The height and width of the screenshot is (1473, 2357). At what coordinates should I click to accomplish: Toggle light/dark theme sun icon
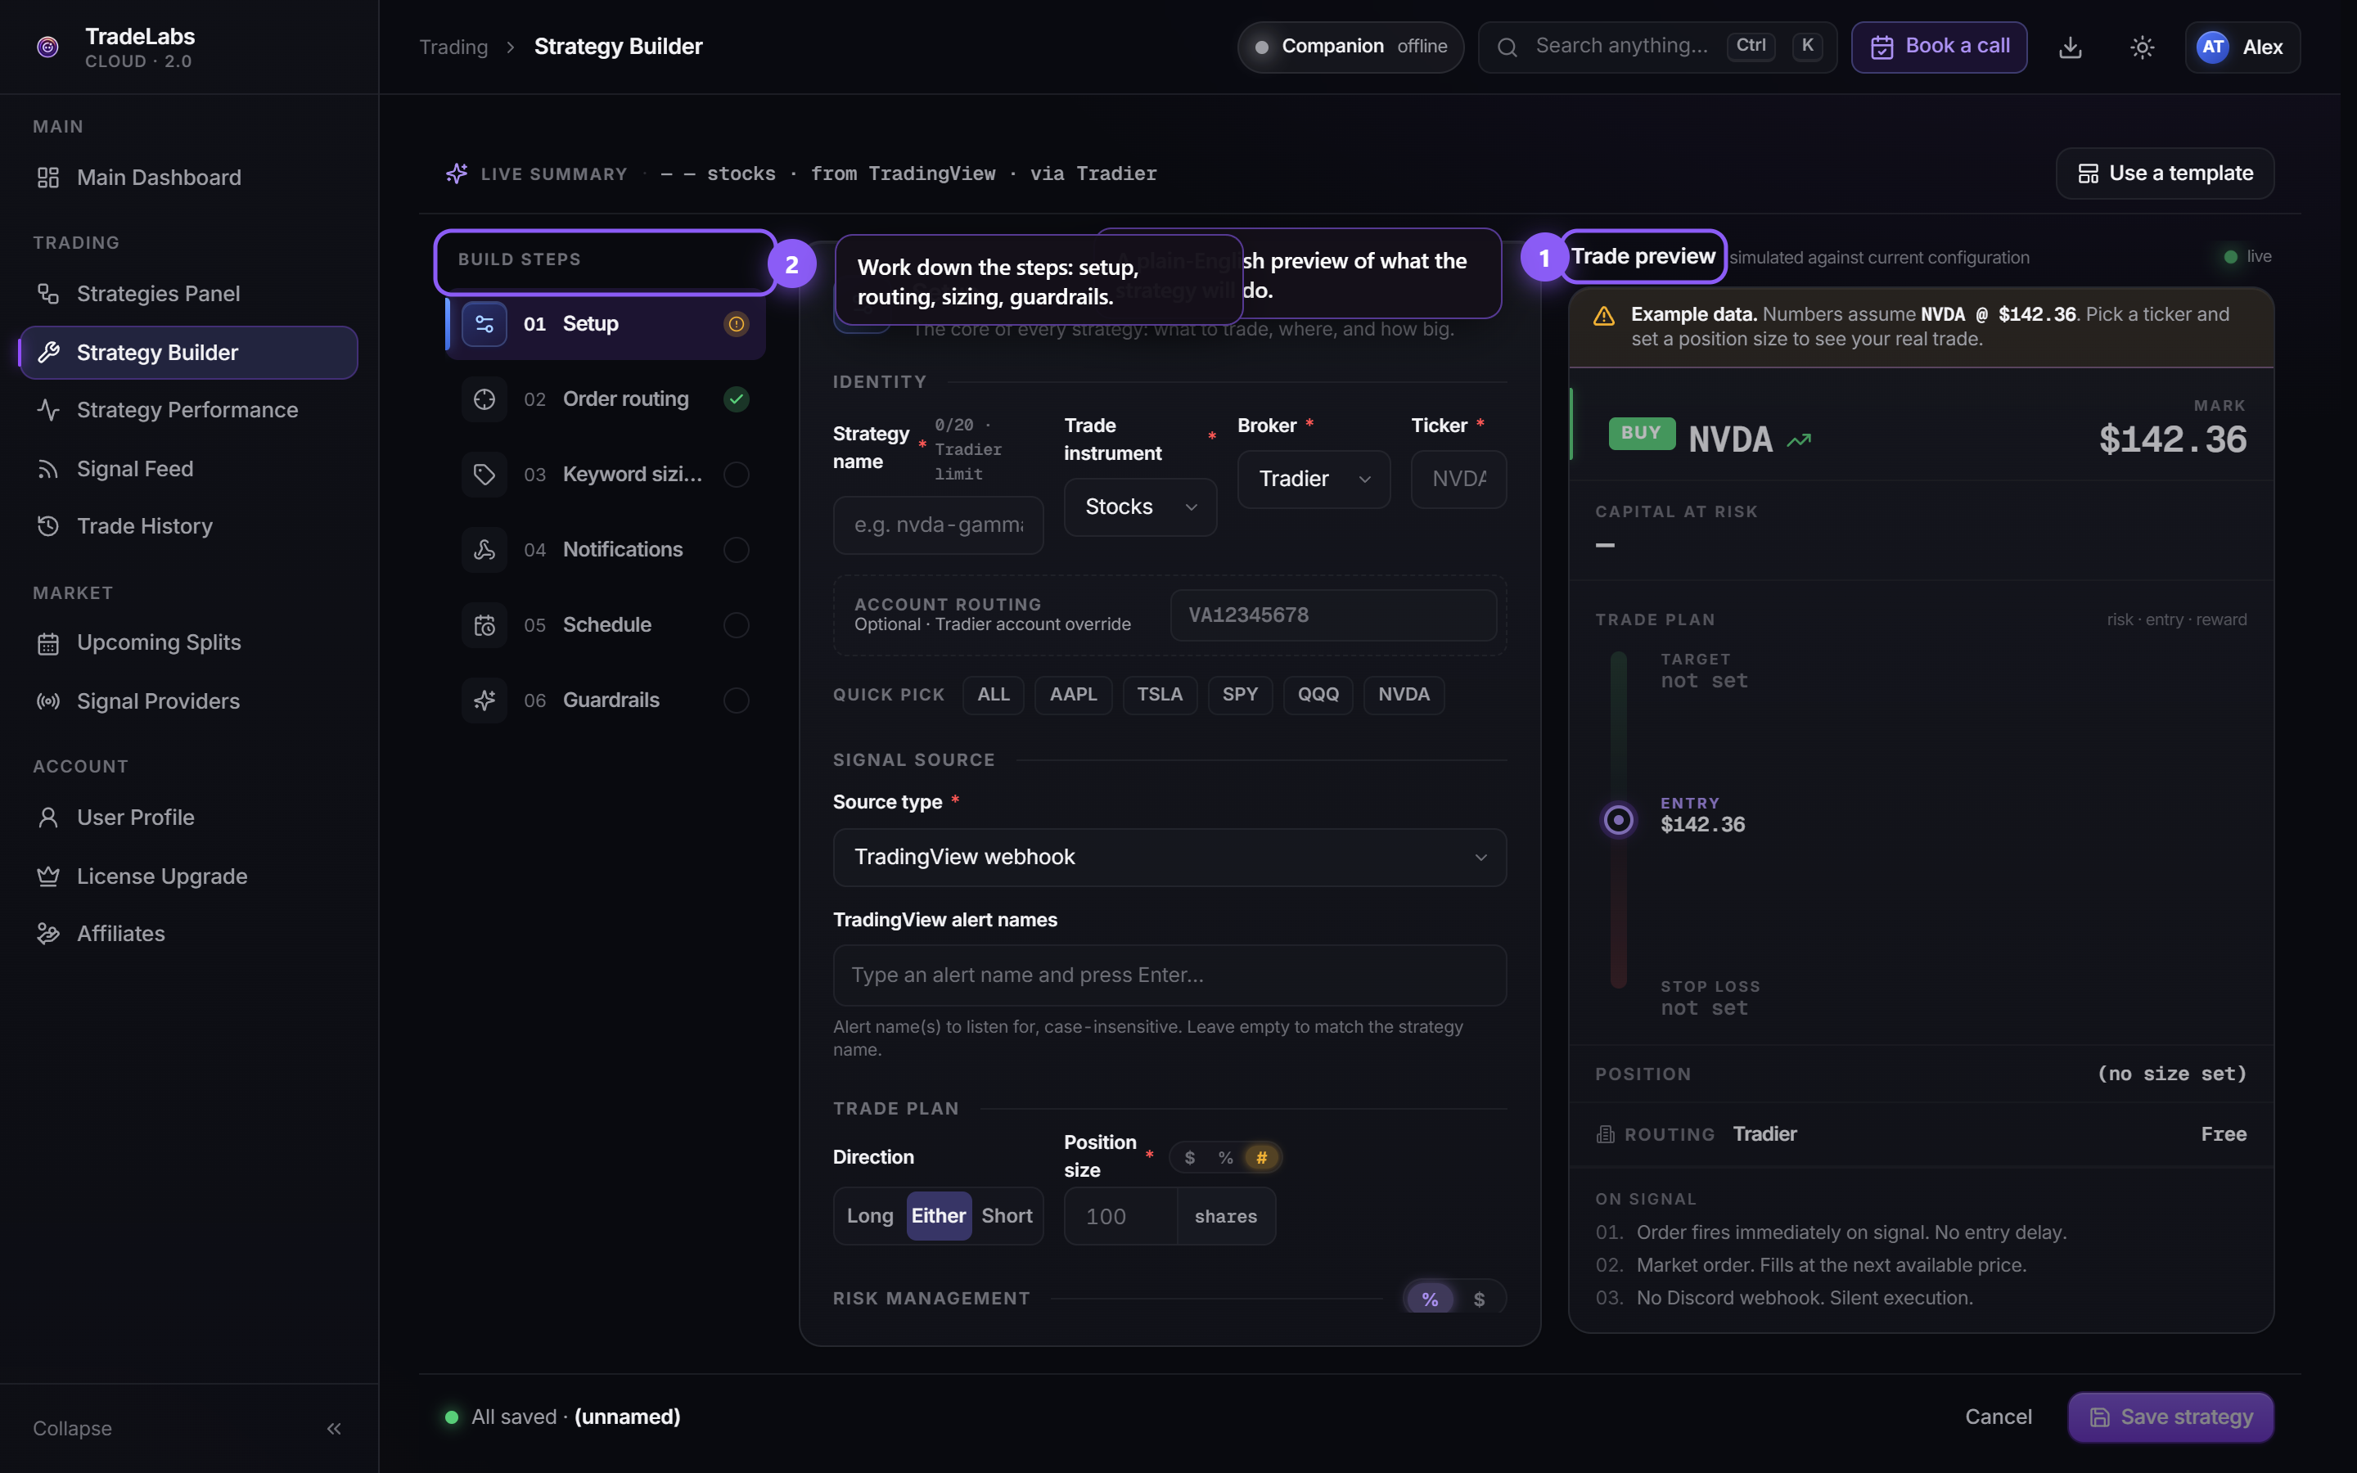click(x=2142, y=47)
